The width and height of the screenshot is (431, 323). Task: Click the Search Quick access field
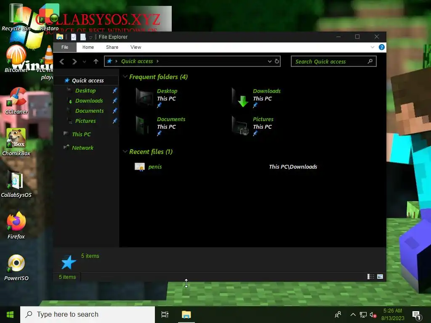coord(333,61)
